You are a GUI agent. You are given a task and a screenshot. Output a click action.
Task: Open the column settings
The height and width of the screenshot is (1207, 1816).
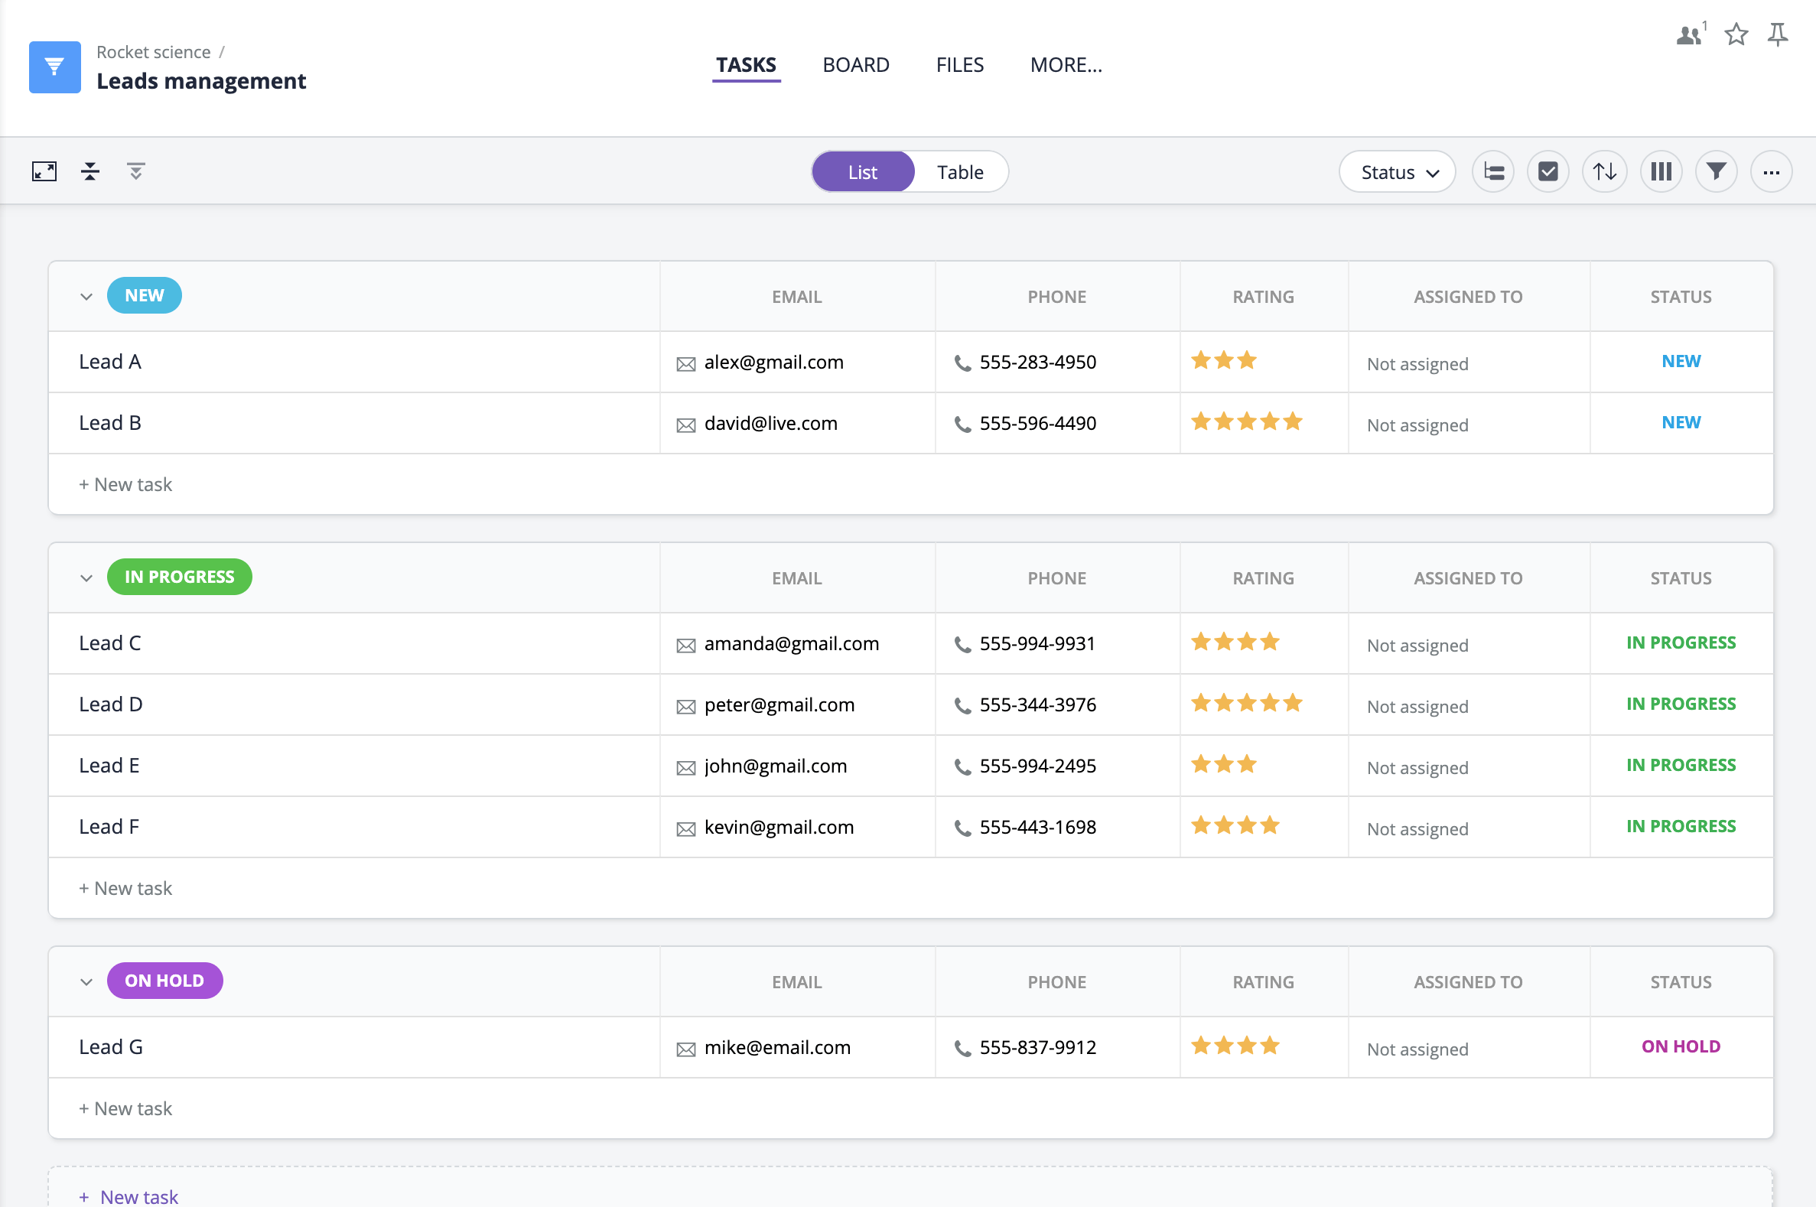click(1661, 171)
